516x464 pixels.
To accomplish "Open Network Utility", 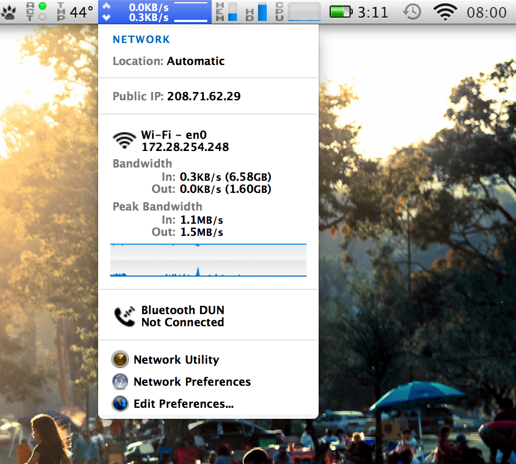I will pos(176,360).
